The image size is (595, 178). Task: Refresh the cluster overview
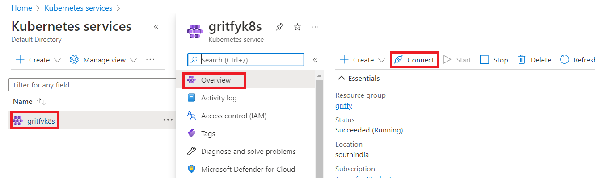coord(577,60)
